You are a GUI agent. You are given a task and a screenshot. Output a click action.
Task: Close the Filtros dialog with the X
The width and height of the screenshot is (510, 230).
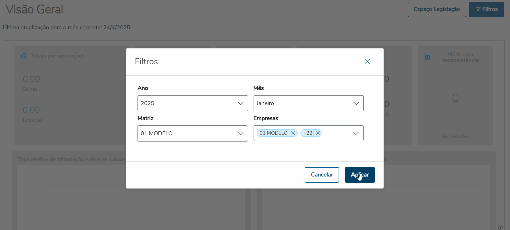pos(367,61)
